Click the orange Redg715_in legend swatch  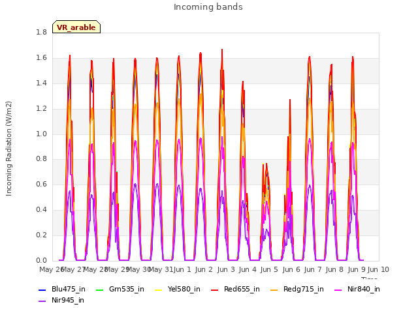tap(274, 290)
